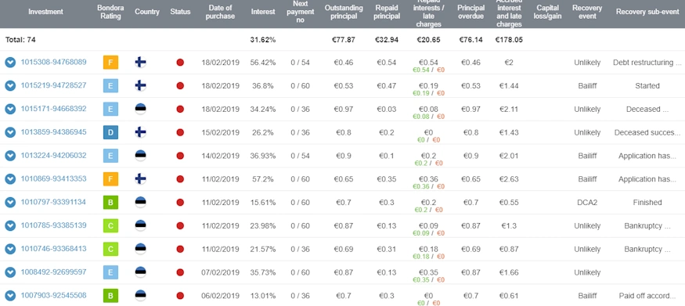Open investment link 1010797-93391134
Image resolution: width=685 pixels, height=306 pixels.
coord(53,202)
